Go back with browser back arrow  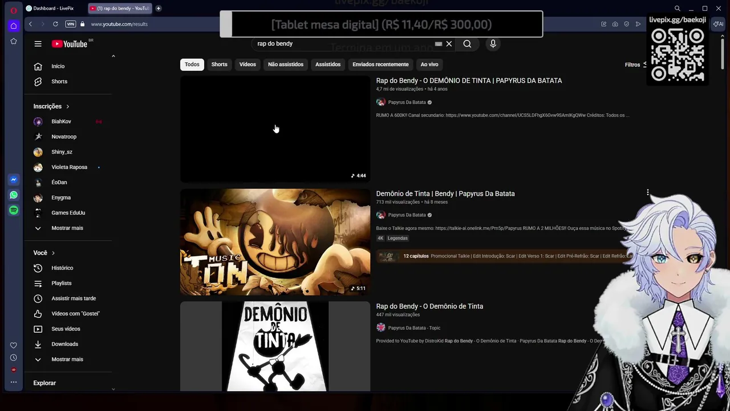[x=30, y=24]
